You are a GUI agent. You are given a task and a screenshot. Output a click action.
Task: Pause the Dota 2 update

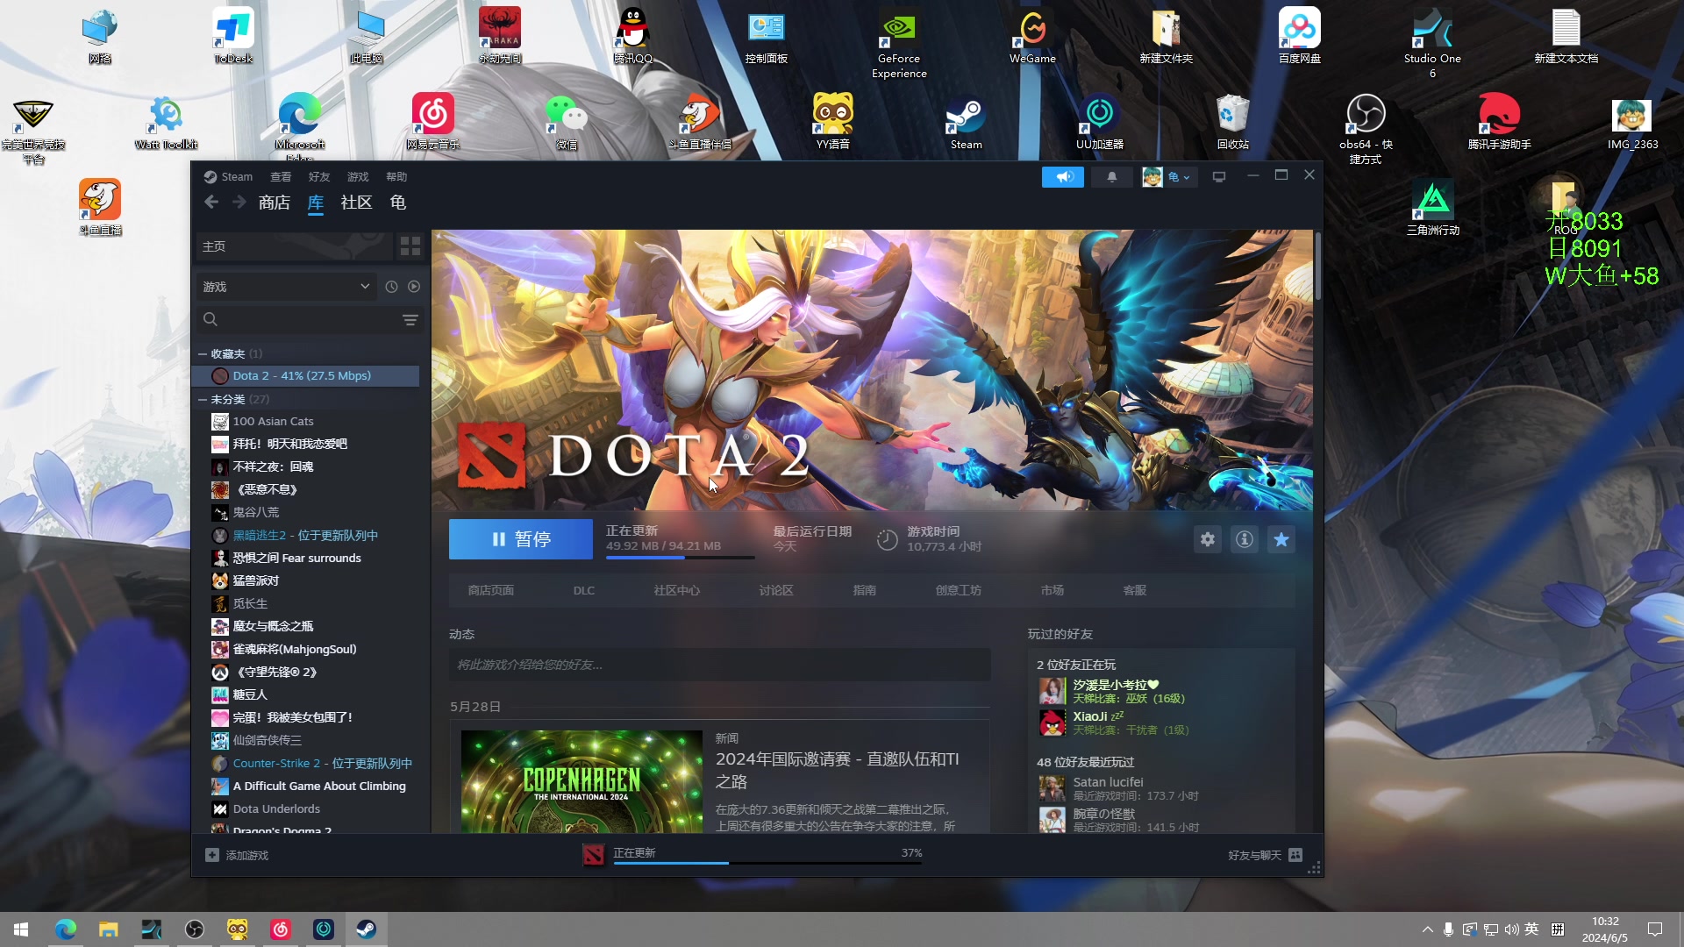coord(521,539)
